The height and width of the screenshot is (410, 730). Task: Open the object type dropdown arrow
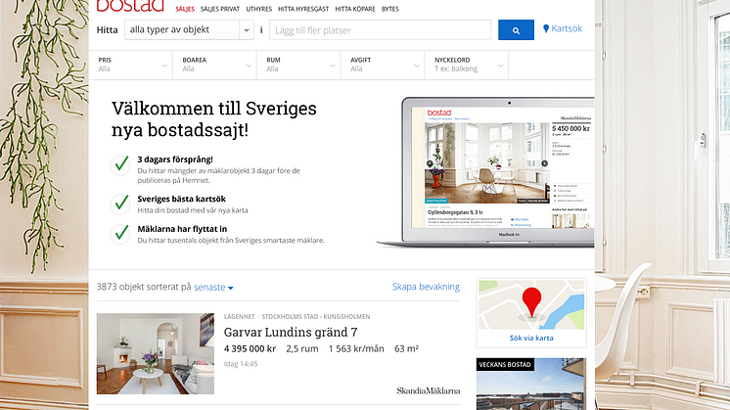[247, 30]
